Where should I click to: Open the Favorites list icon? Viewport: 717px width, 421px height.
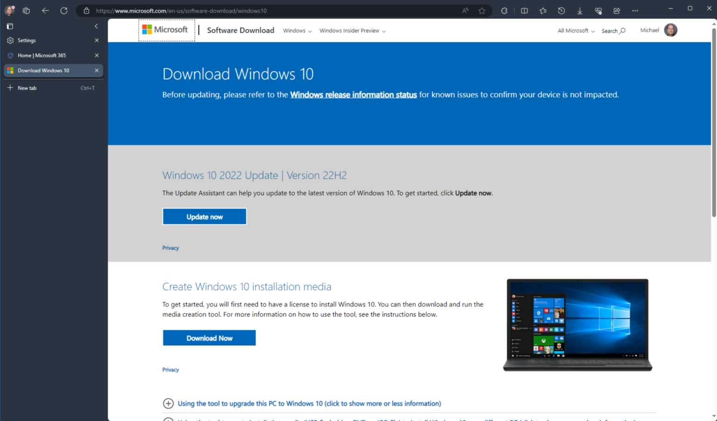coord(542,10)
